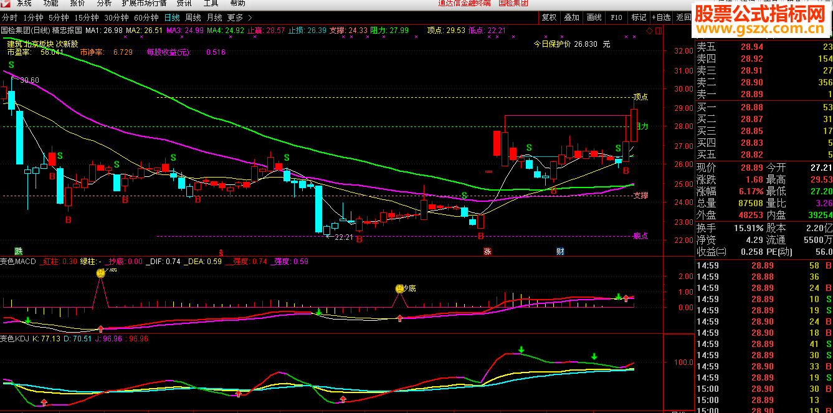
Task: Click the 市盈率 56.041 text
Action: pyautogui.click(x=36, y=52)
